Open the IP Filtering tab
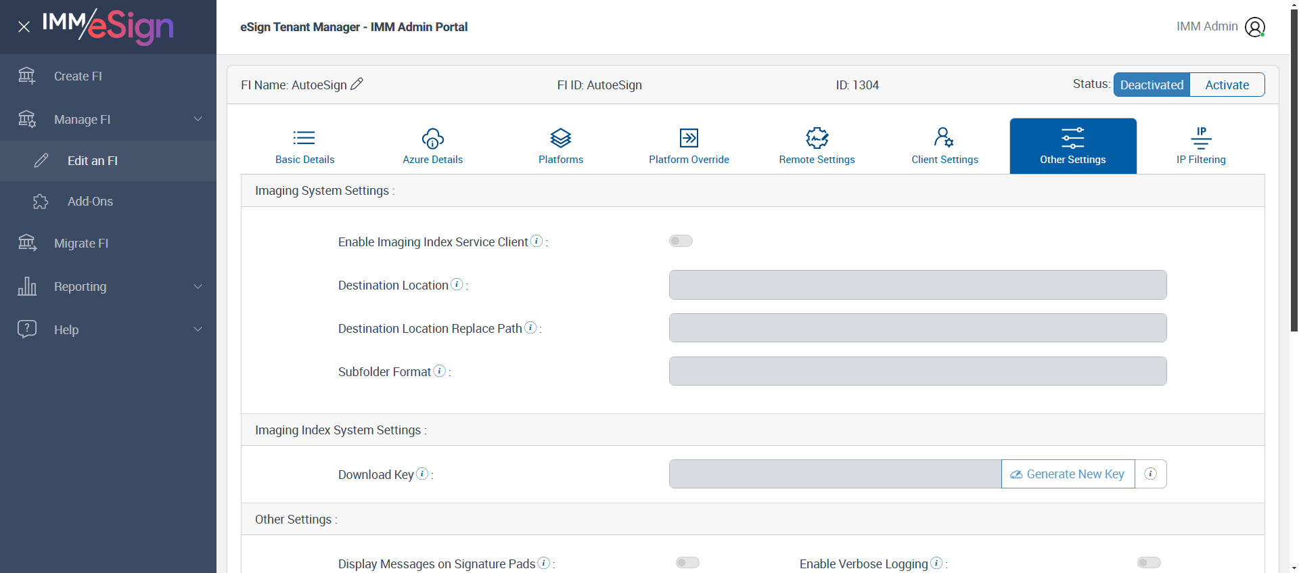 [1201, 146]
